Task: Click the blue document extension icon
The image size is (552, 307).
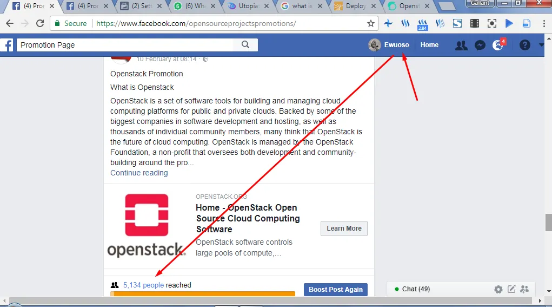Action: (526, 24)
